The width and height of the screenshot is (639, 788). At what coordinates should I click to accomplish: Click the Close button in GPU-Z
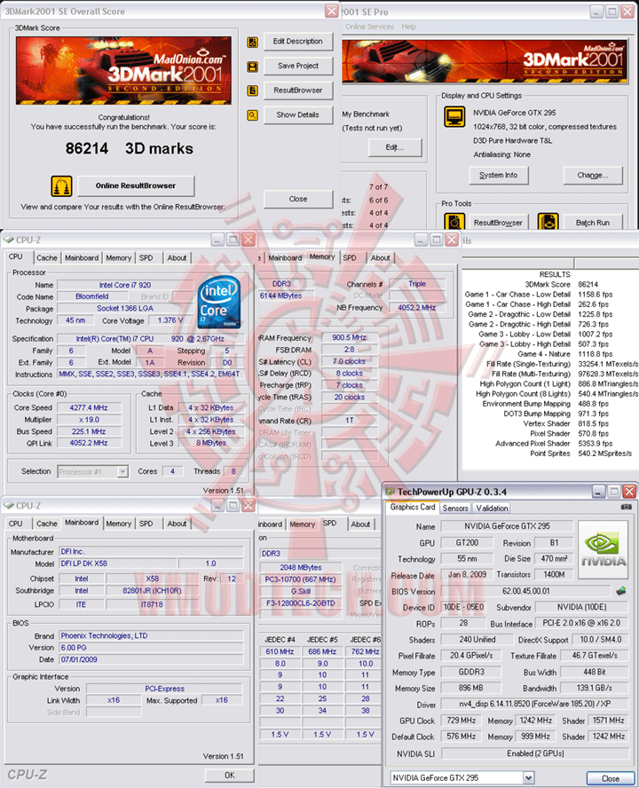click(x=611, y=778)
